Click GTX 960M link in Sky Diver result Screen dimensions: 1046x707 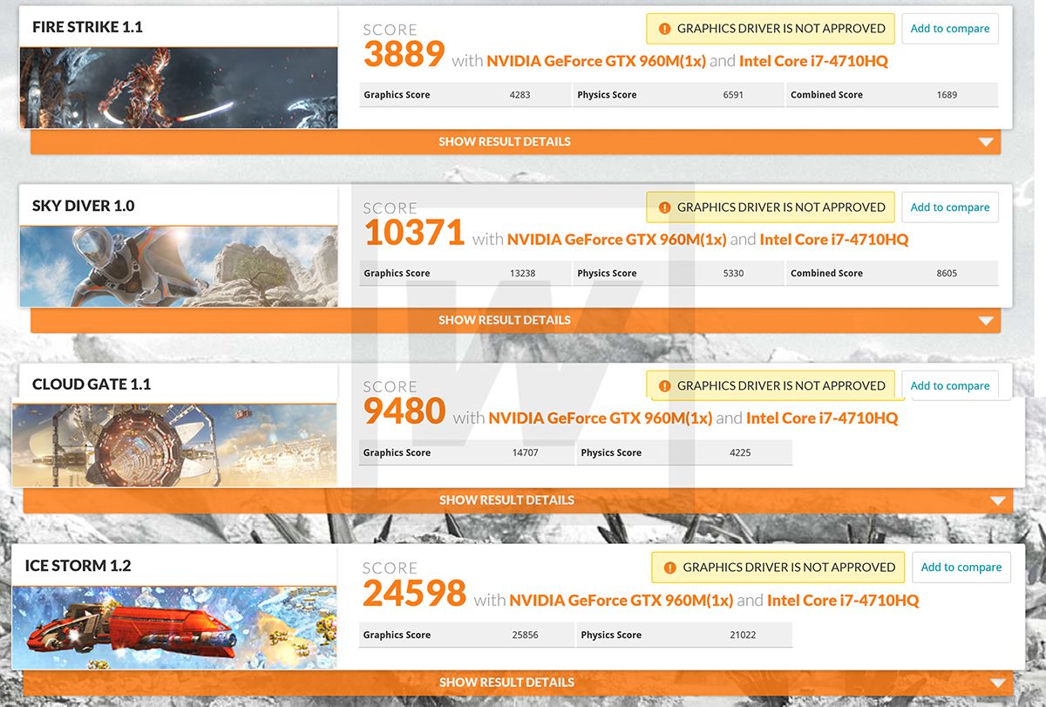click(616, 240)
